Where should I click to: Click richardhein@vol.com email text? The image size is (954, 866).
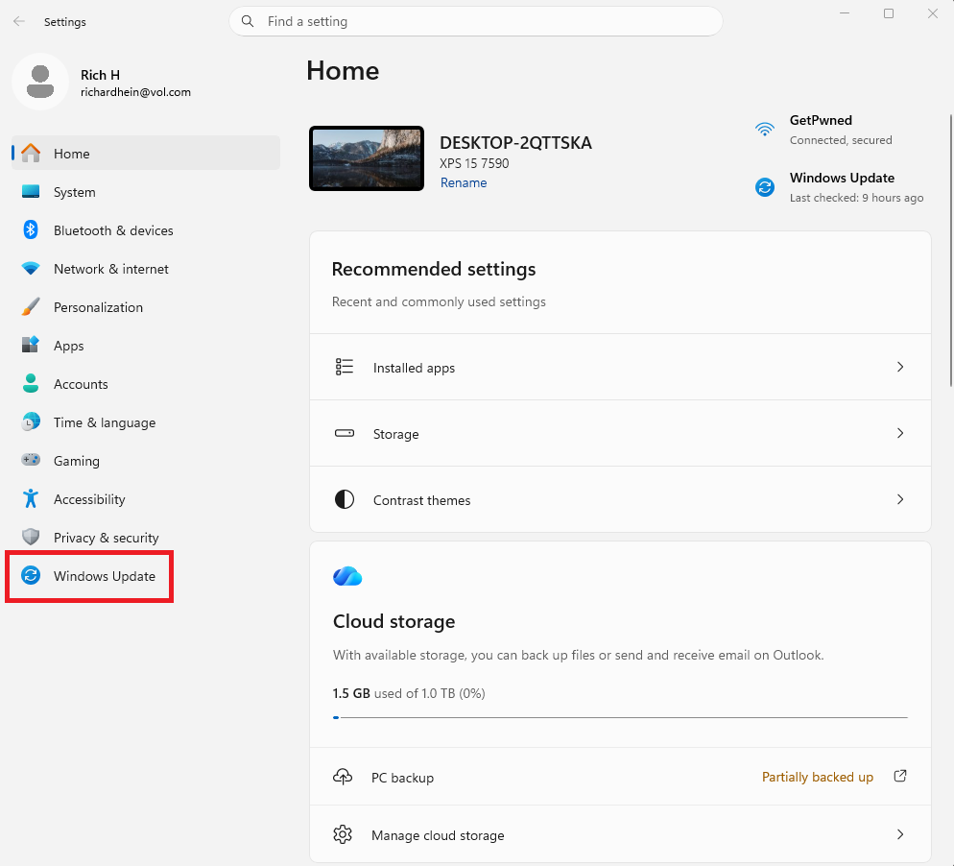click(135, 92)
